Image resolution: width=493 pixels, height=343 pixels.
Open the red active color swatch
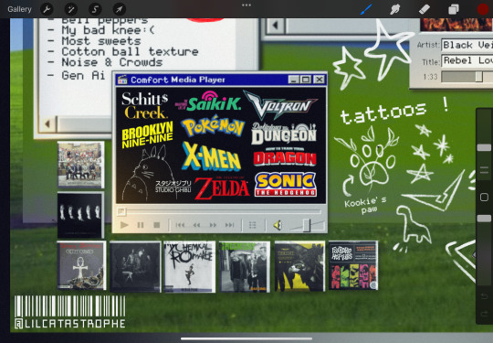(x=483, y=9)
